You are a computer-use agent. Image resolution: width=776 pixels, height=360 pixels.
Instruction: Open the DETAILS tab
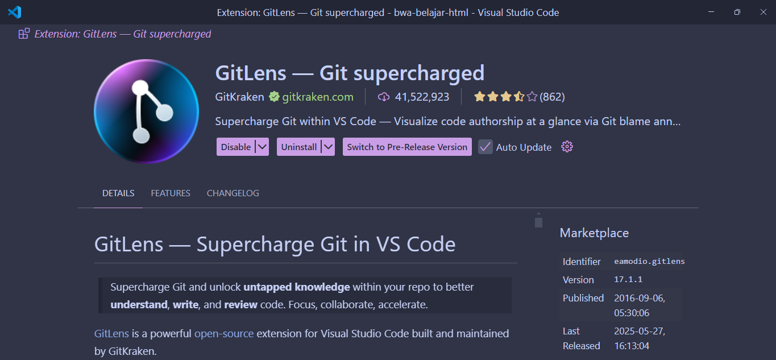click(x=118, y=193)
